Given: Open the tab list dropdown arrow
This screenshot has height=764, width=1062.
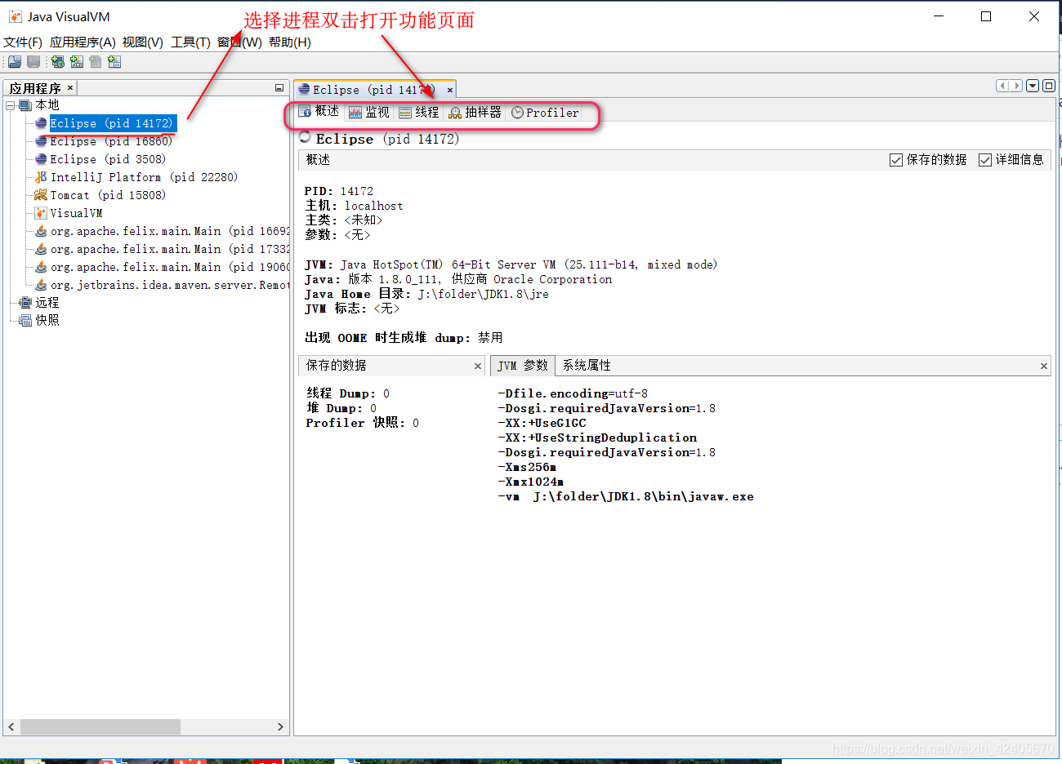Looking at the screenshot, I should coord(1031,85).
